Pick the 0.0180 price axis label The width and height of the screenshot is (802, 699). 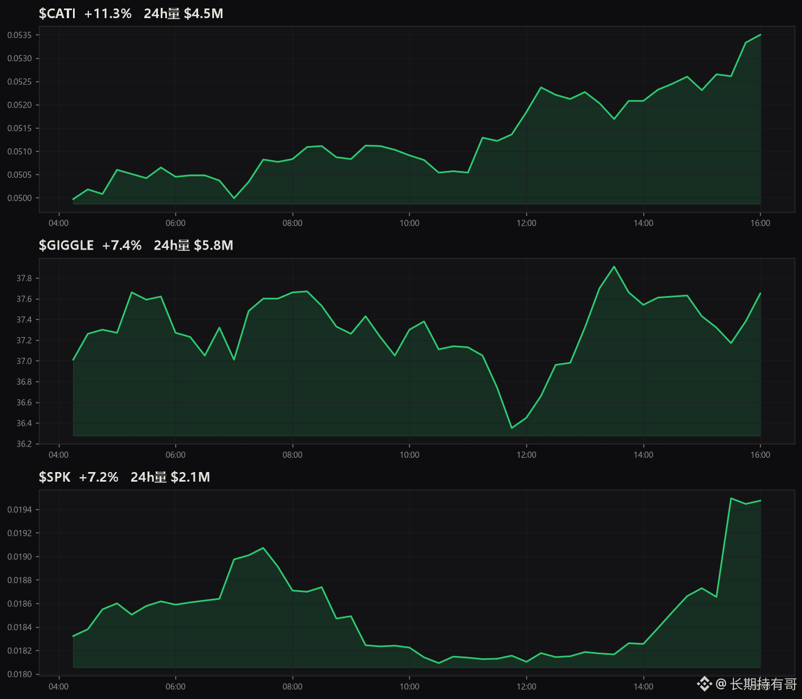tap(19, 674)
